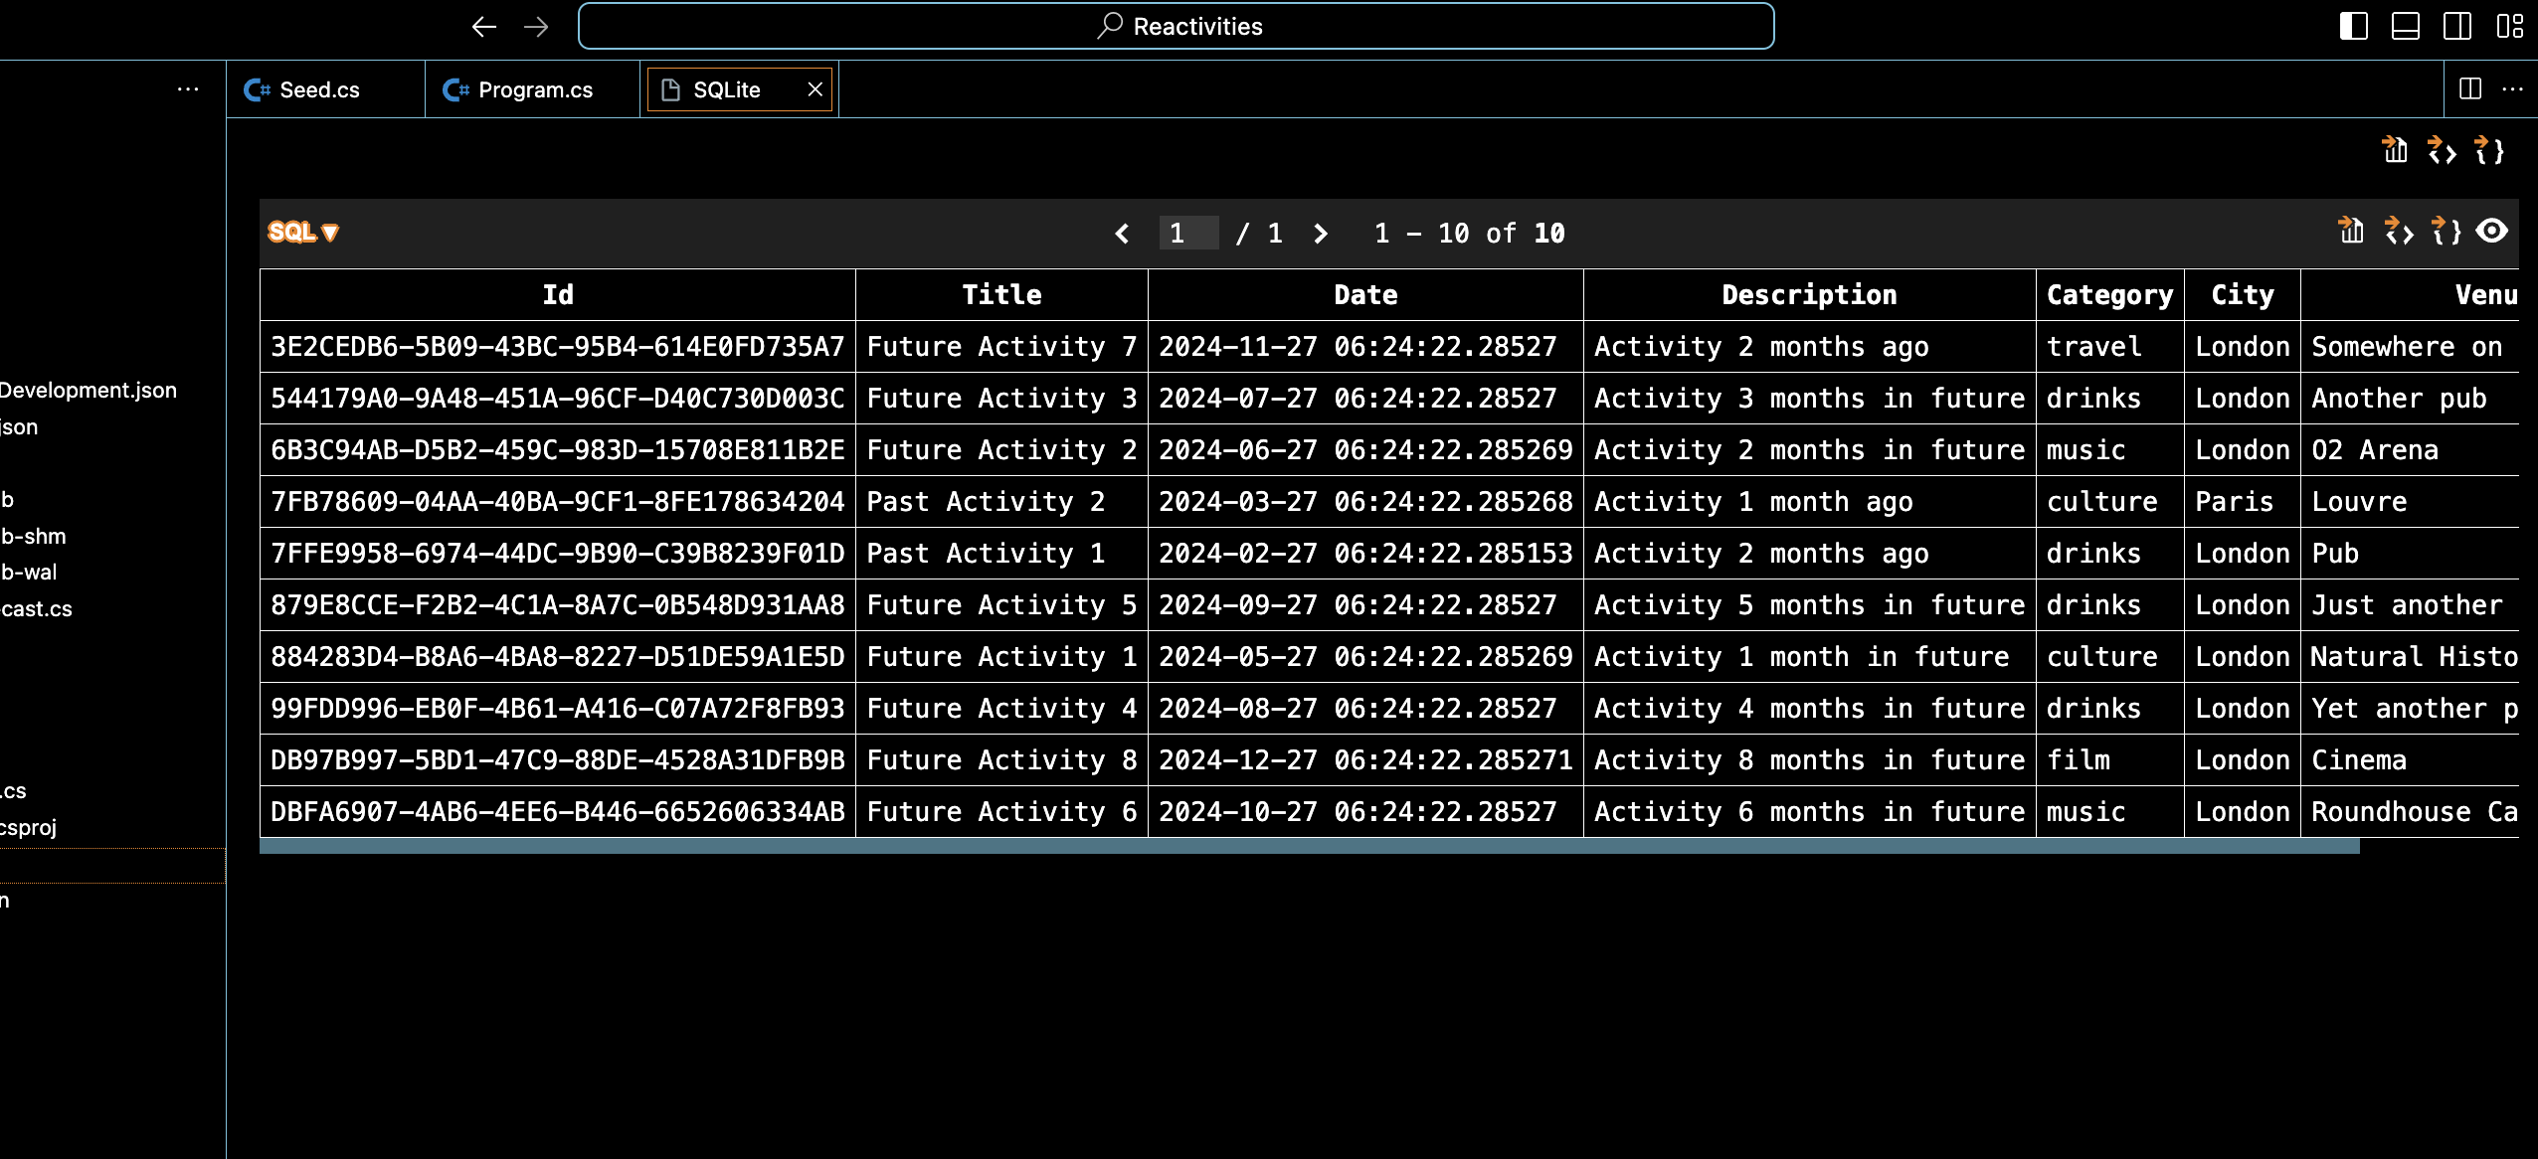Screen dimensions: 2538x1159
Task: Switch to the Seed.cs tab
Action: click(x=318, y=90)
